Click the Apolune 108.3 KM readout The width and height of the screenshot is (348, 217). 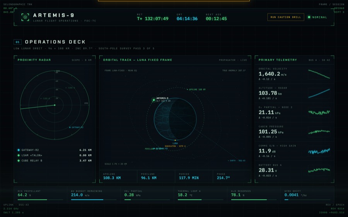coord(112,178)
